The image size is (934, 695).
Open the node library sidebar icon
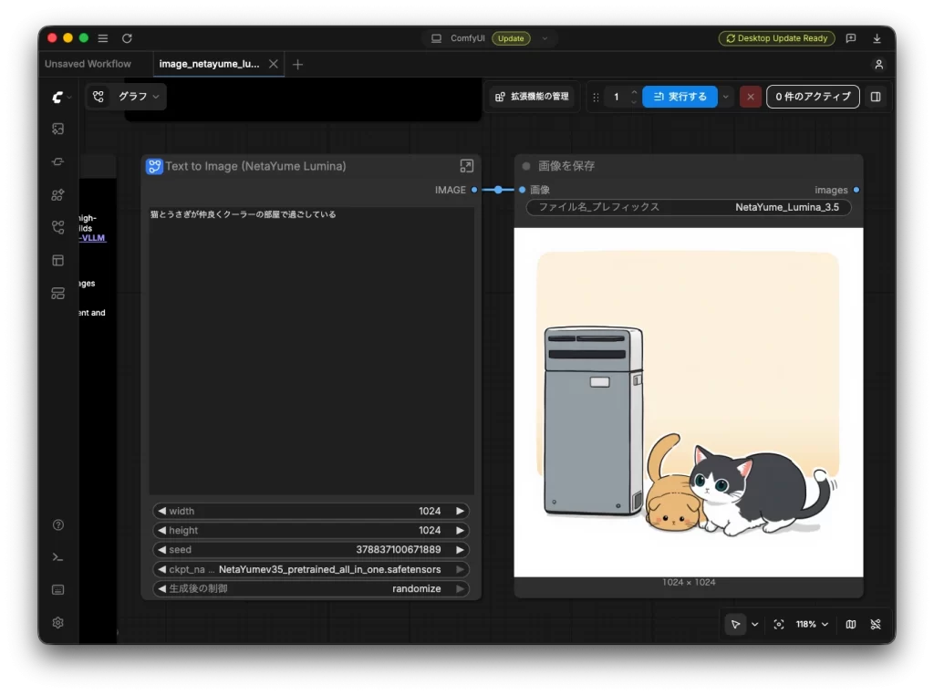(x=57, y=161)
